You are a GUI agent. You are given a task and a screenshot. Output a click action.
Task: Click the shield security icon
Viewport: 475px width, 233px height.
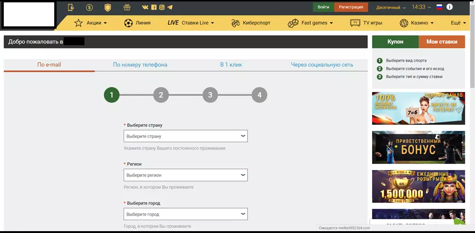point(108,7)
